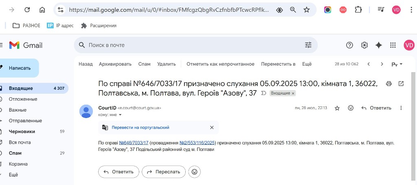The image size is (417, 185).
Task: Click the case link №646/7033/17
Action: tap(134, 143)
